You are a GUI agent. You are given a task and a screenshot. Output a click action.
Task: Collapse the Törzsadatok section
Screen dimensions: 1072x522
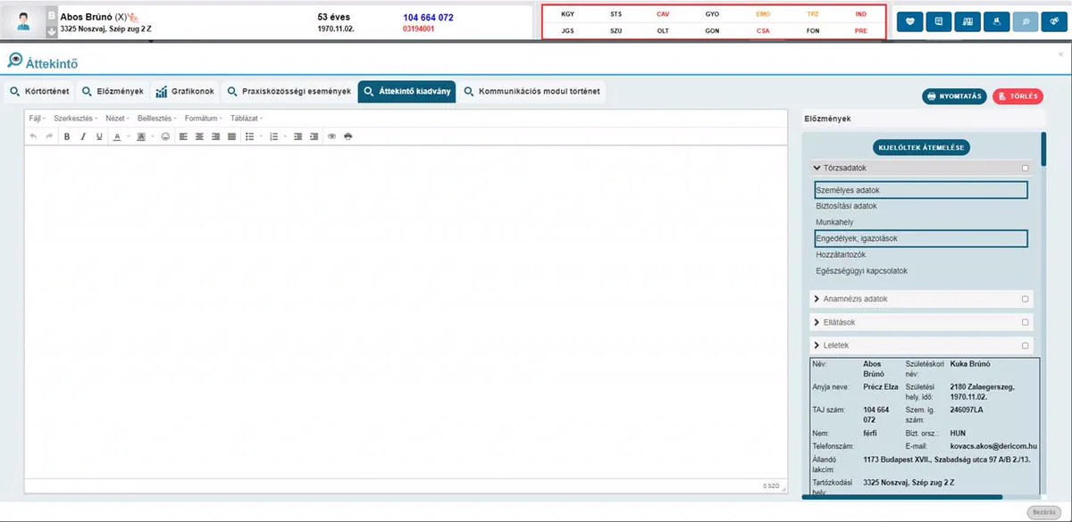[x=817, y=168]
